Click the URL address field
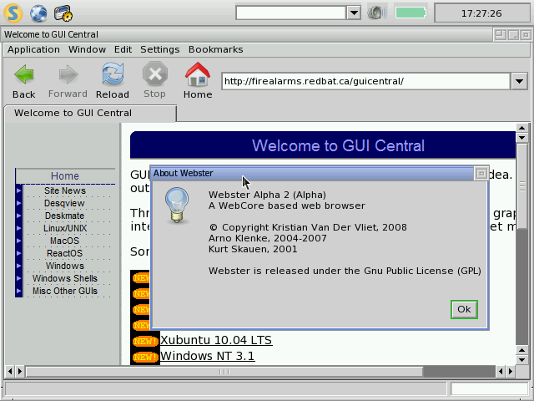534x401 pixels. (x=366, y=82)
